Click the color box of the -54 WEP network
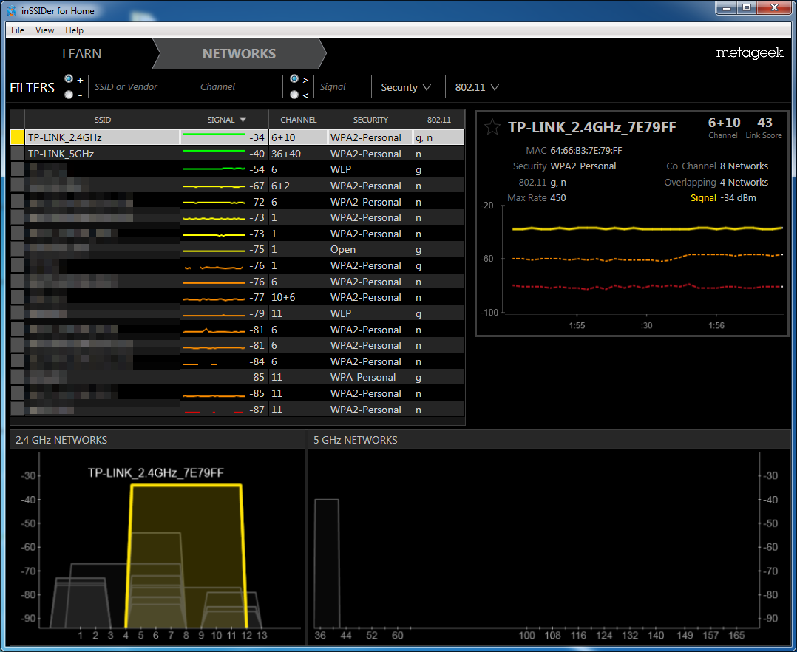The height and width of the screenshot is (652, 797). point(17,169)
